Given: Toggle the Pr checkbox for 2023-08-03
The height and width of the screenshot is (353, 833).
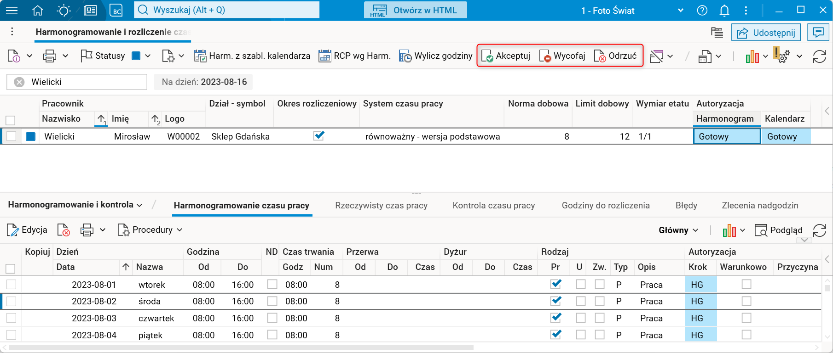Looking at the screenshot, I should [556, 318].
